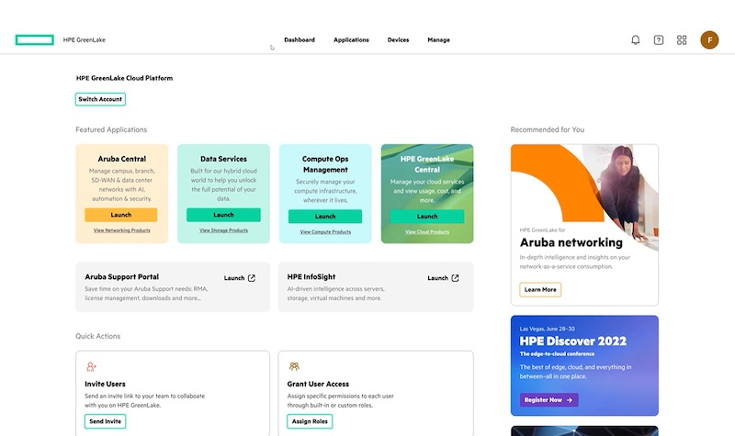
Task: Click the Grant User Access group icon
Action: (x=294, y=366)
